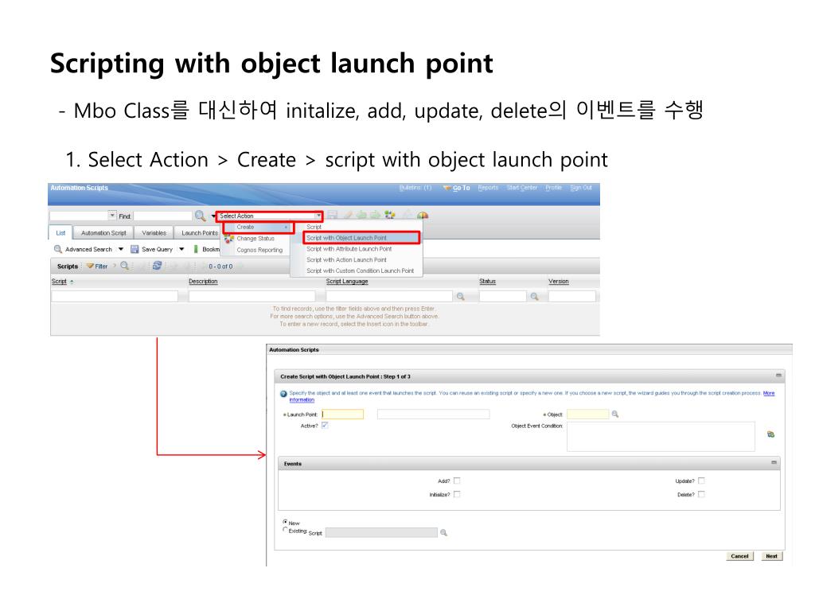Open the search options arrow beside Find magnifier
The image size is (815, 611).
213,216
